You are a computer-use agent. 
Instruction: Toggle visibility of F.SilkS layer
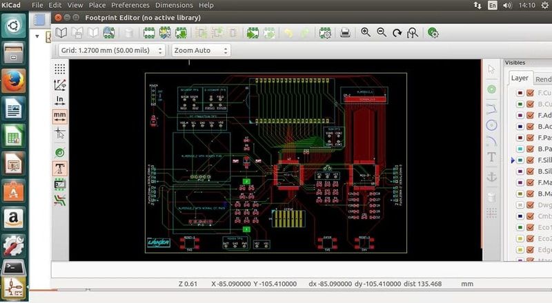(530, 160)
